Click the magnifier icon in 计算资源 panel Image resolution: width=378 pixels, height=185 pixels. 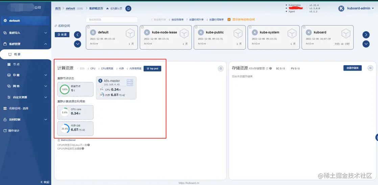[220, 68]
